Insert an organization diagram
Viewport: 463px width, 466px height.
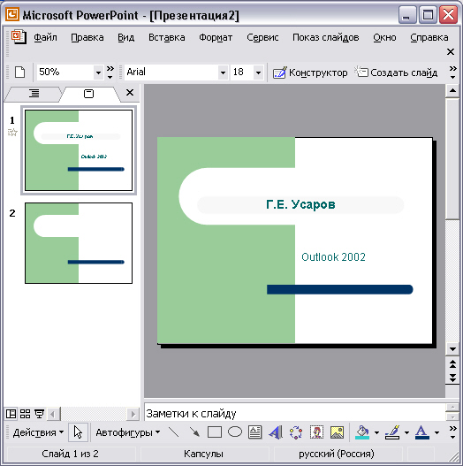pyautogui.click(x=296, y=432)
